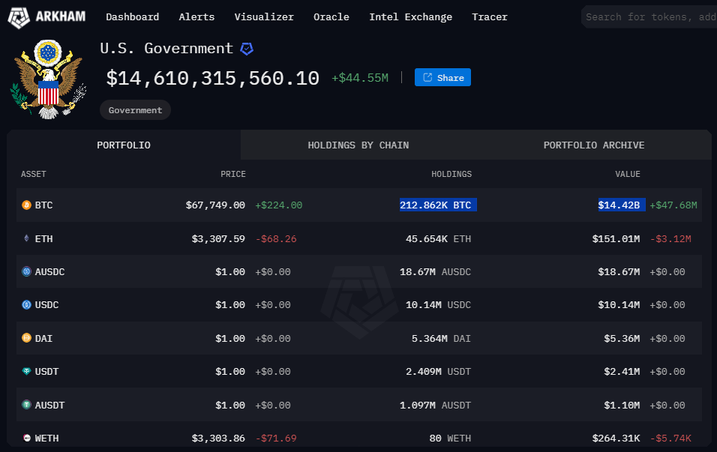
Task: Click the USDT asset name
Action: click(46, 372)
